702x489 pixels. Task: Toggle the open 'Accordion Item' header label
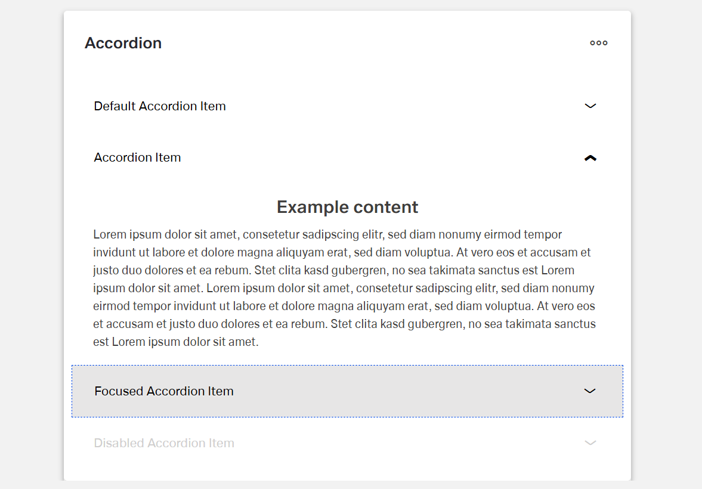137,157
